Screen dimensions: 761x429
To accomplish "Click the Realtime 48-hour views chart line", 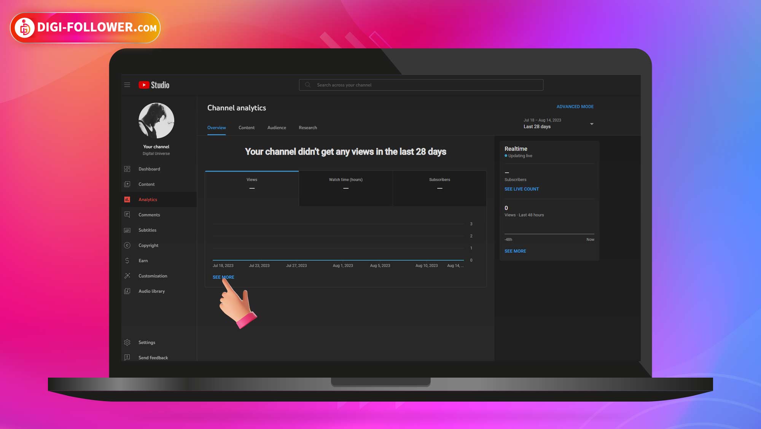I will point(549,234).
